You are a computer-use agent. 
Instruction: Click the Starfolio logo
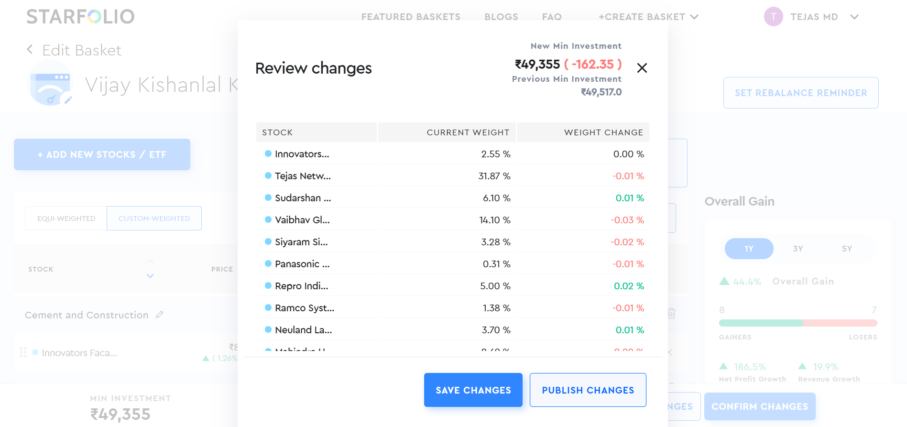tap(80, 17)
